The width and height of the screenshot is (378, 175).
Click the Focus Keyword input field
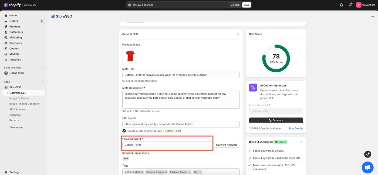pos(167,145)
